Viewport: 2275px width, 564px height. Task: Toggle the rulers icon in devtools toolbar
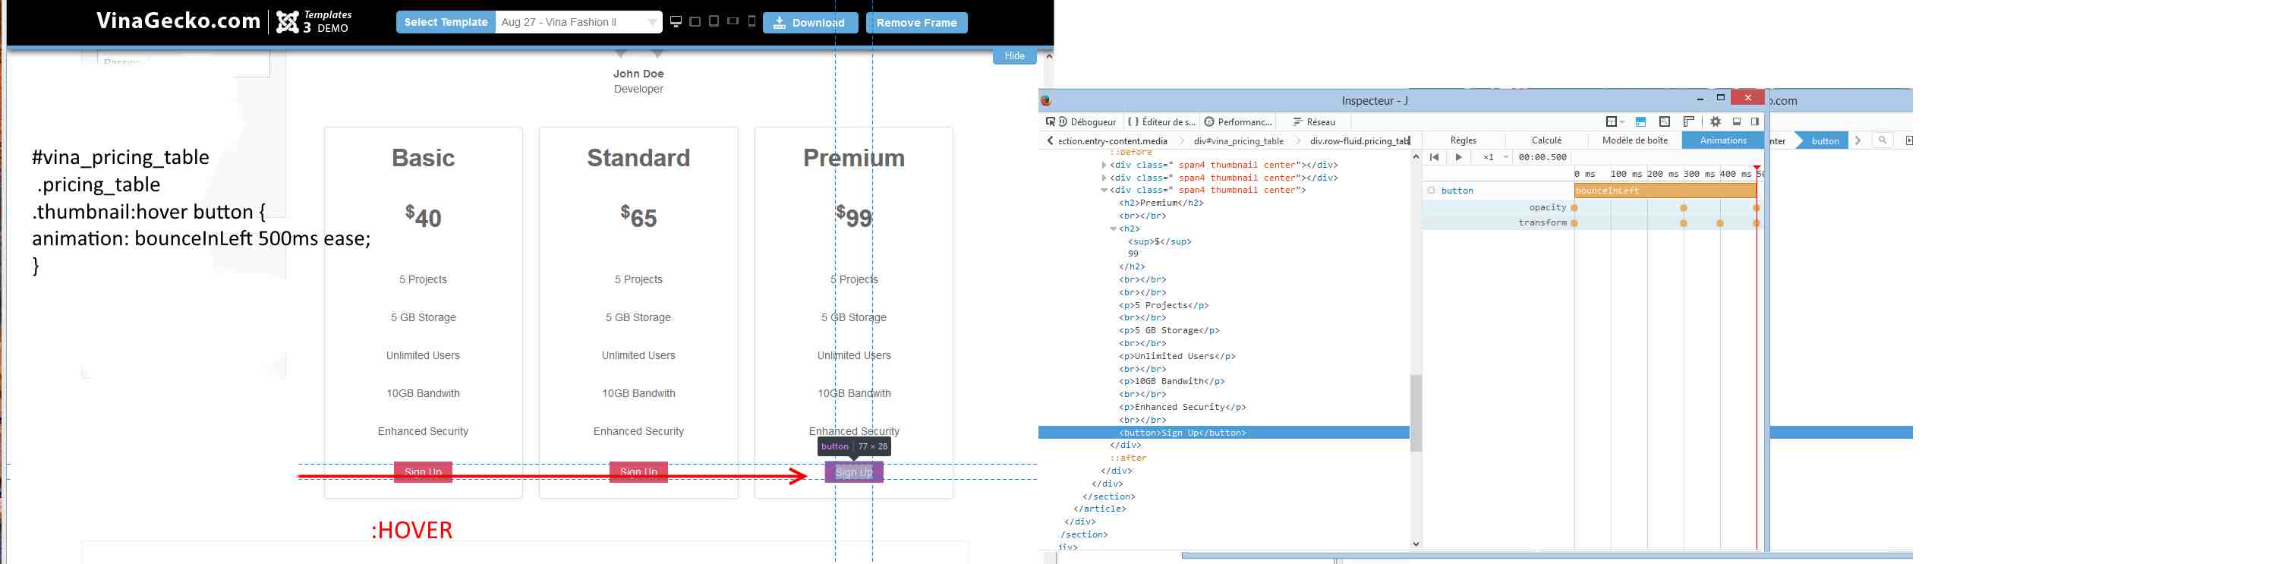1688,121
